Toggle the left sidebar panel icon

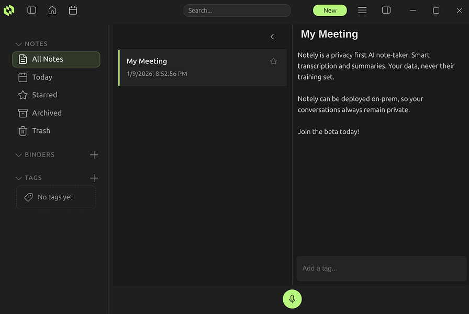click(x=32, y=10)
